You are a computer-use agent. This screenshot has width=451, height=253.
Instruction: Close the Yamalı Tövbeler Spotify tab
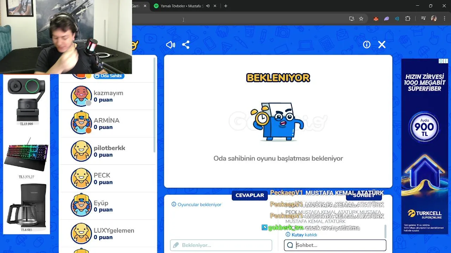215,6
